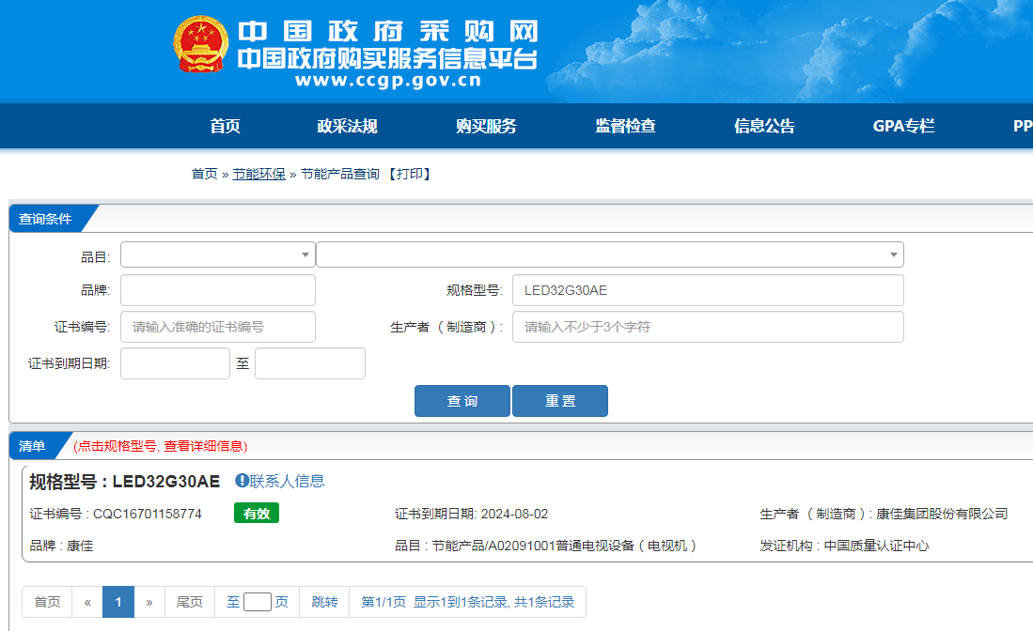
Task: Click certificate number CQC16701158774 text
Action: pos(148,514)
